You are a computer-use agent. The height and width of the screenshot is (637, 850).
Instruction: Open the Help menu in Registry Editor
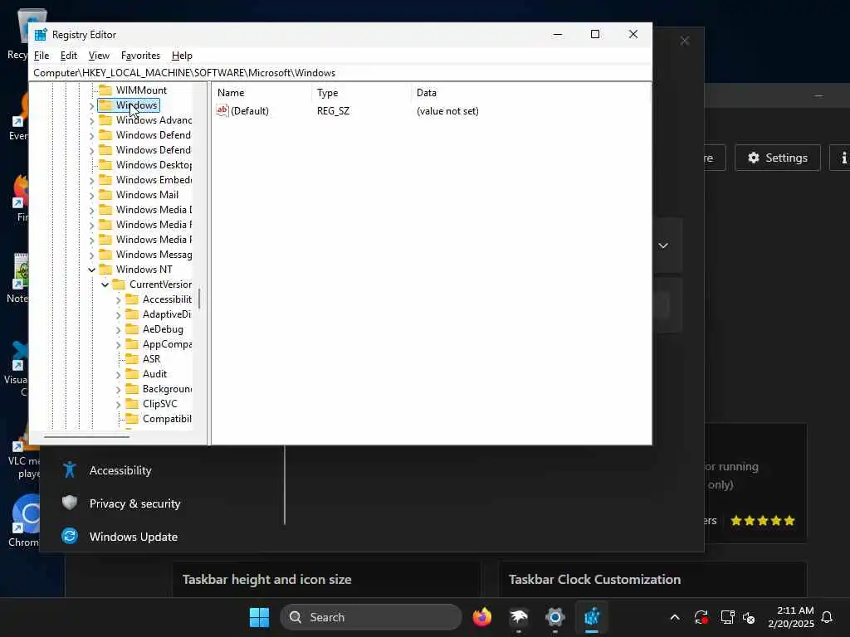click(182, 56)
